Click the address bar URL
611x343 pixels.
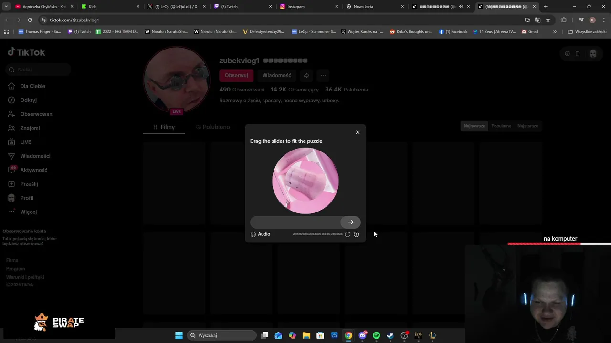(74, 20)
